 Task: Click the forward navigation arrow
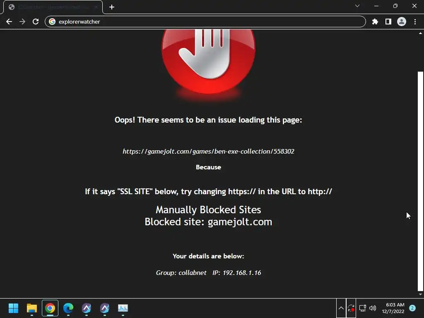pos(22,22)
